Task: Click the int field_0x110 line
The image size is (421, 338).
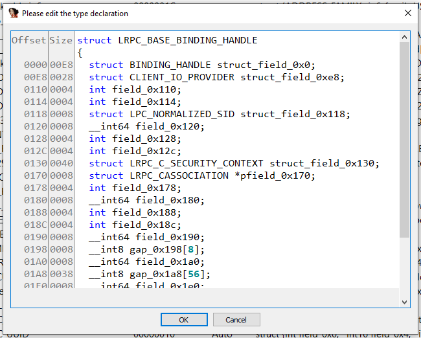Action: 135,89
